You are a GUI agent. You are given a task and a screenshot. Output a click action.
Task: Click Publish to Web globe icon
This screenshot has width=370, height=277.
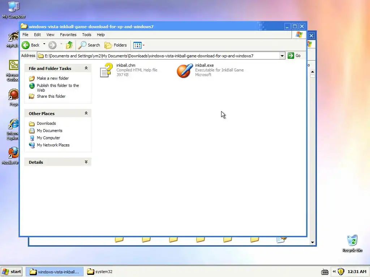tap(32, 86)
